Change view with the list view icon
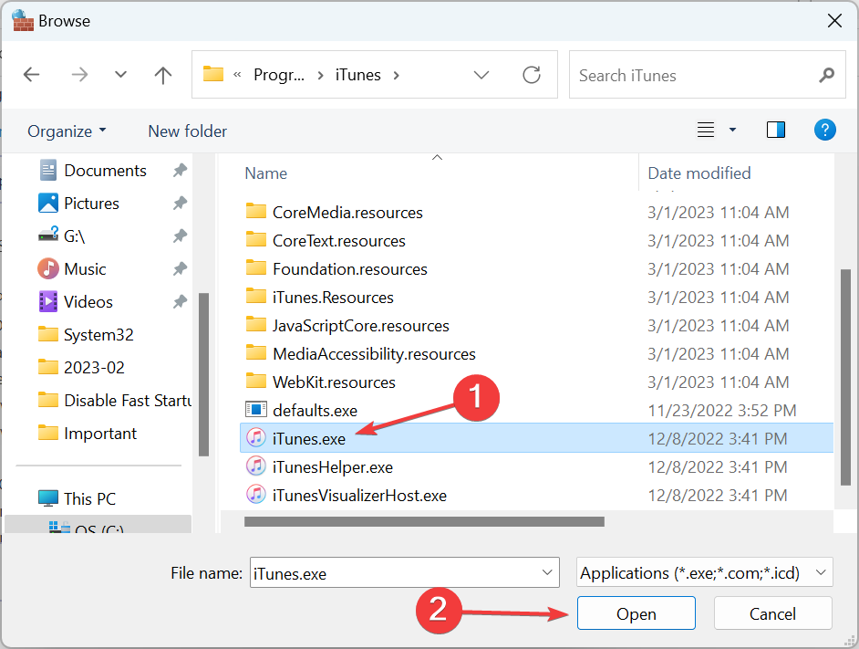 point(706,130)
